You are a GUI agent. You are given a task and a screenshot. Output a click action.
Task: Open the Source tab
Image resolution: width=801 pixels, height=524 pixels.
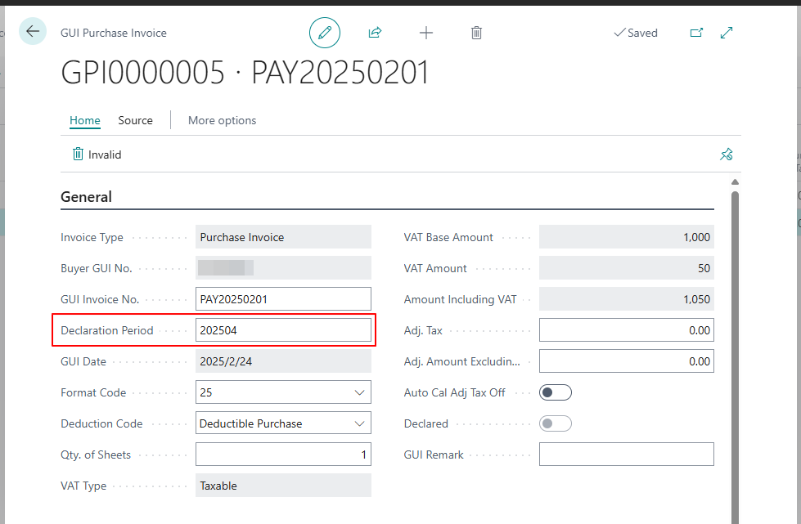(x=135, y=120)
